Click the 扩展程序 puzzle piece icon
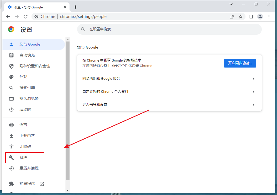The width and height of the screenshot is (277, 195). click(x=11, y=184)
